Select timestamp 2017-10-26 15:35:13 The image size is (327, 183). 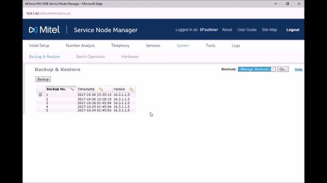(x=94, y=95)
